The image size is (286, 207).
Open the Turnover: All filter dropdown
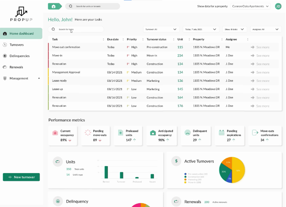[x=161, y=29]
